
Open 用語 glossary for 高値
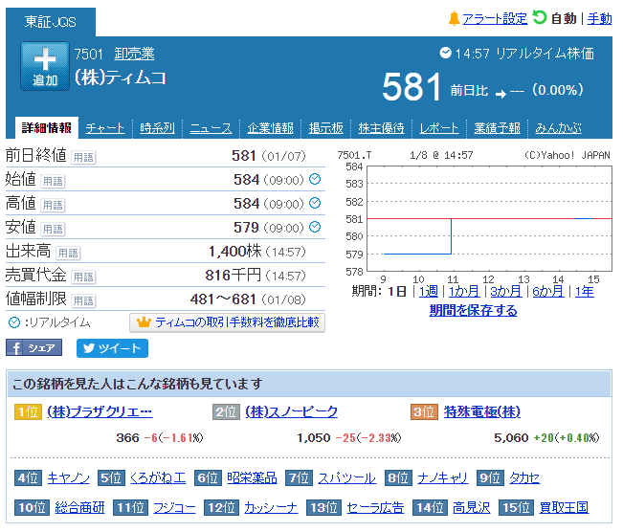(x=53, y=205)
